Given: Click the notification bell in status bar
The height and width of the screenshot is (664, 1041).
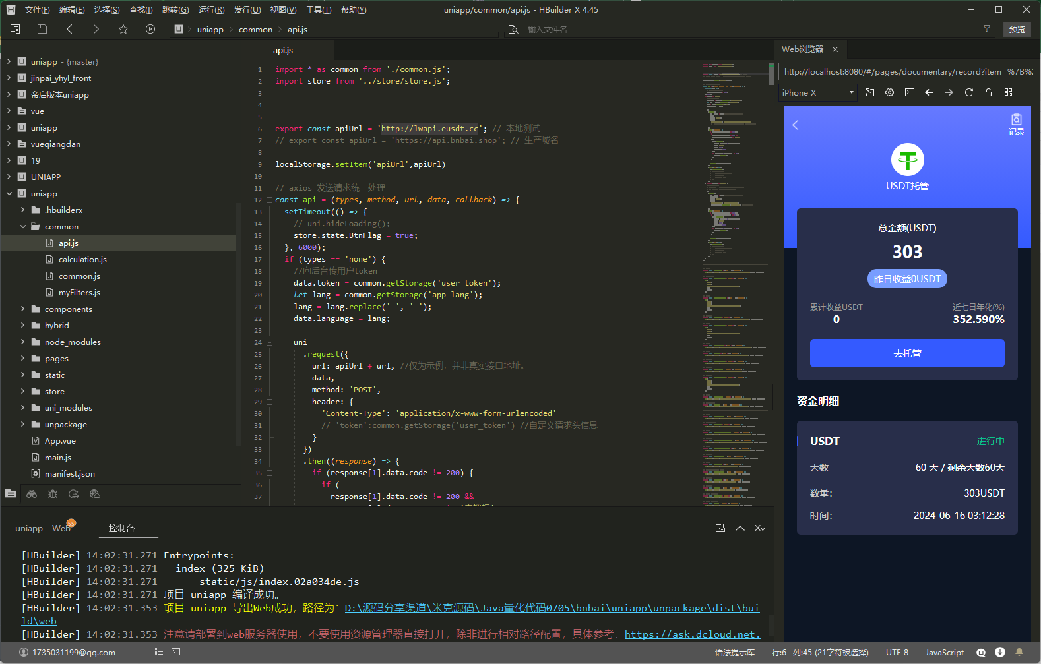Looking at the screenshot, I should [x=1019, y=652].
